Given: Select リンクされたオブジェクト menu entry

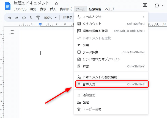Looking at the screenshot, I should click(111, 59).
